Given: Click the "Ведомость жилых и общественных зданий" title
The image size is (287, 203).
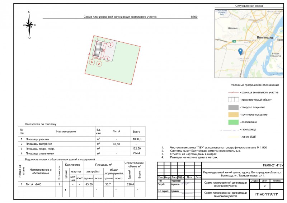Looking at the screenshot, I should pos(60,160).
